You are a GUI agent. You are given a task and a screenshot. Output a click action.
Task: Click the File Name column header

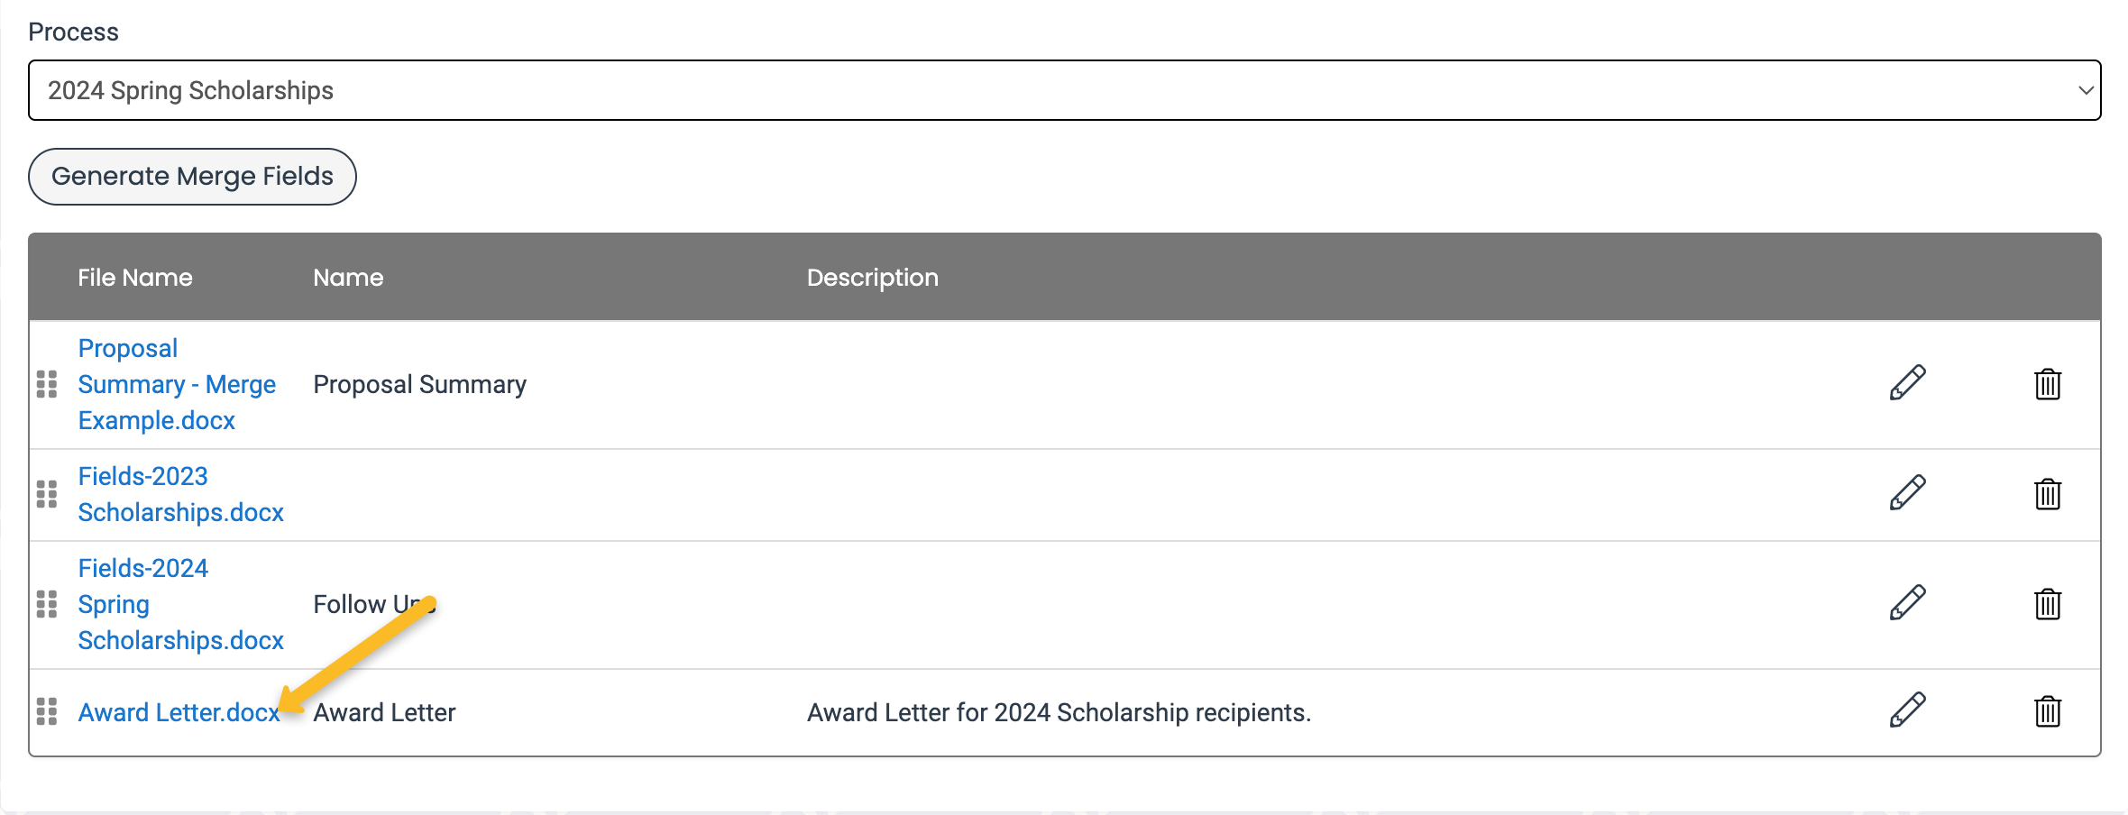coord(135,278)
